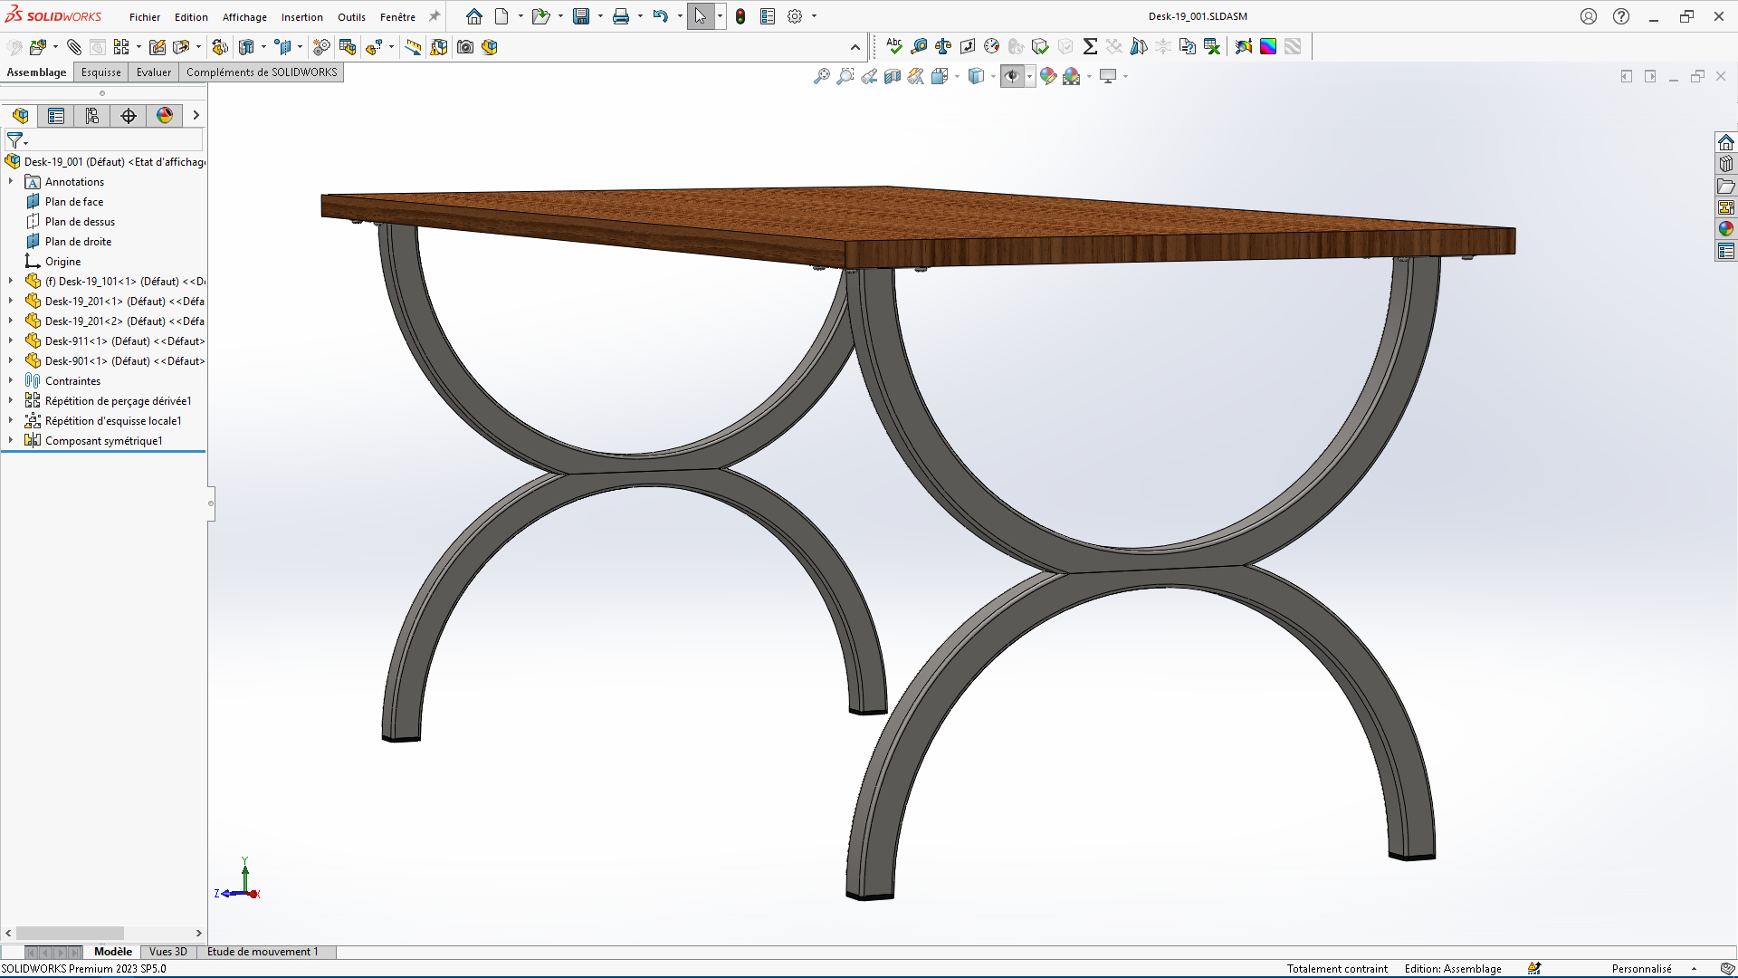Click the Reference Geometry icon
This screenshot has width=1738, height=978.
point(283,47)
